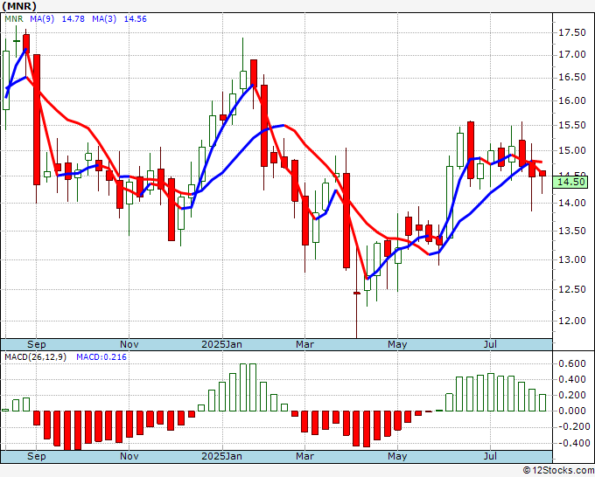Click the green MNR legend label
This screenshot has height=477, width=595.
14,19
